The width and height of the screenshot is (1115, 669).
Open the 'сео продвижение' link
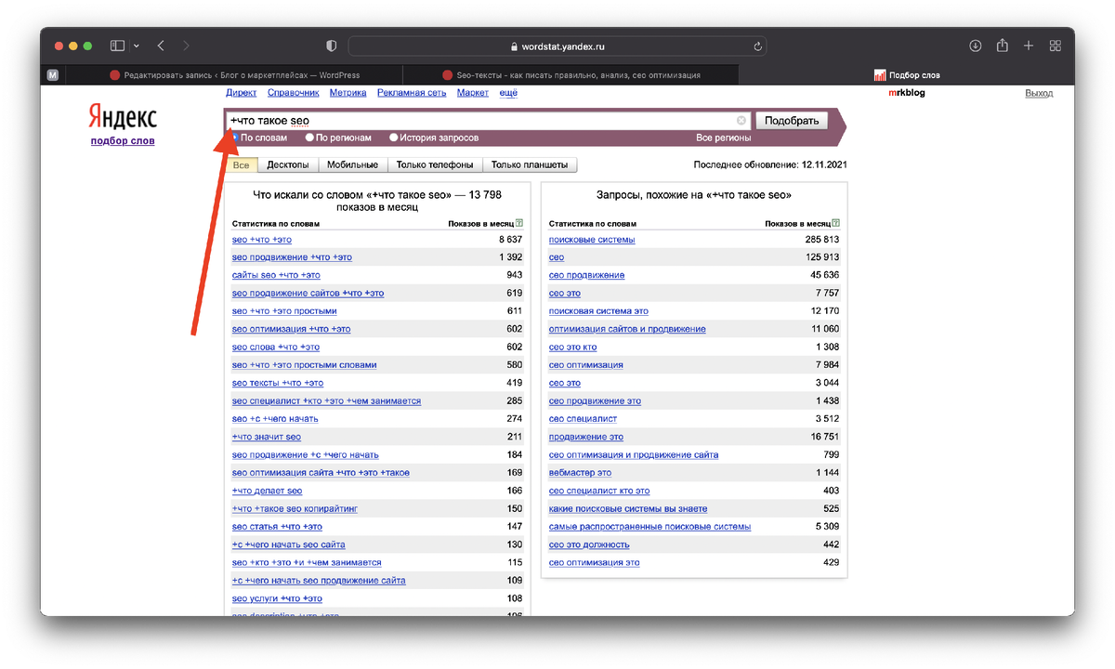point(587,275)
